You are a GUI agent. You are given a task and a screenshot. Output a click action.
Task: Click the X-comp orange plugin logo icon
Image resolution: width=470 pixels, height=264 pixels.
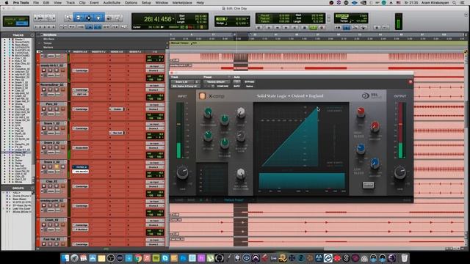point(203,96)
